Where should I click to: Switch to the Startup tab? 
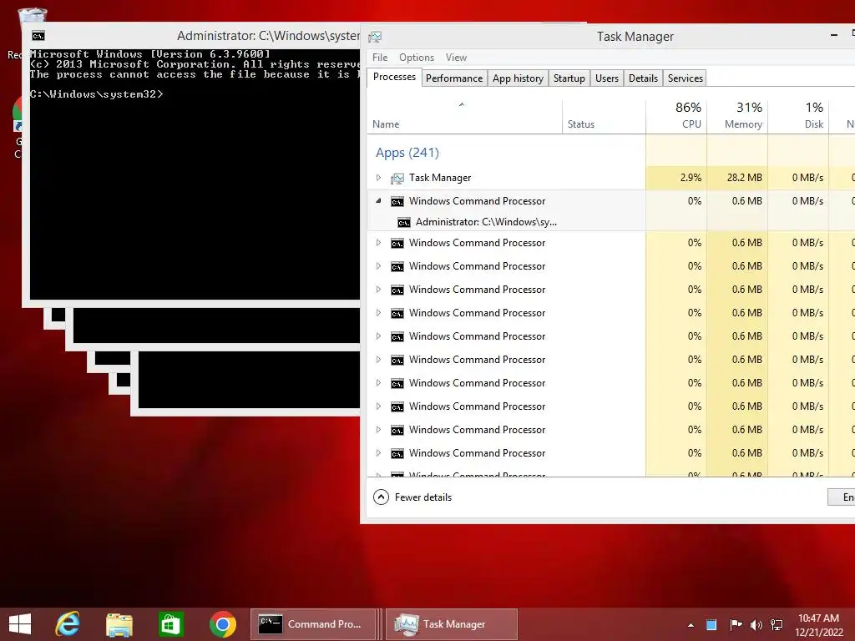[569, 78]
